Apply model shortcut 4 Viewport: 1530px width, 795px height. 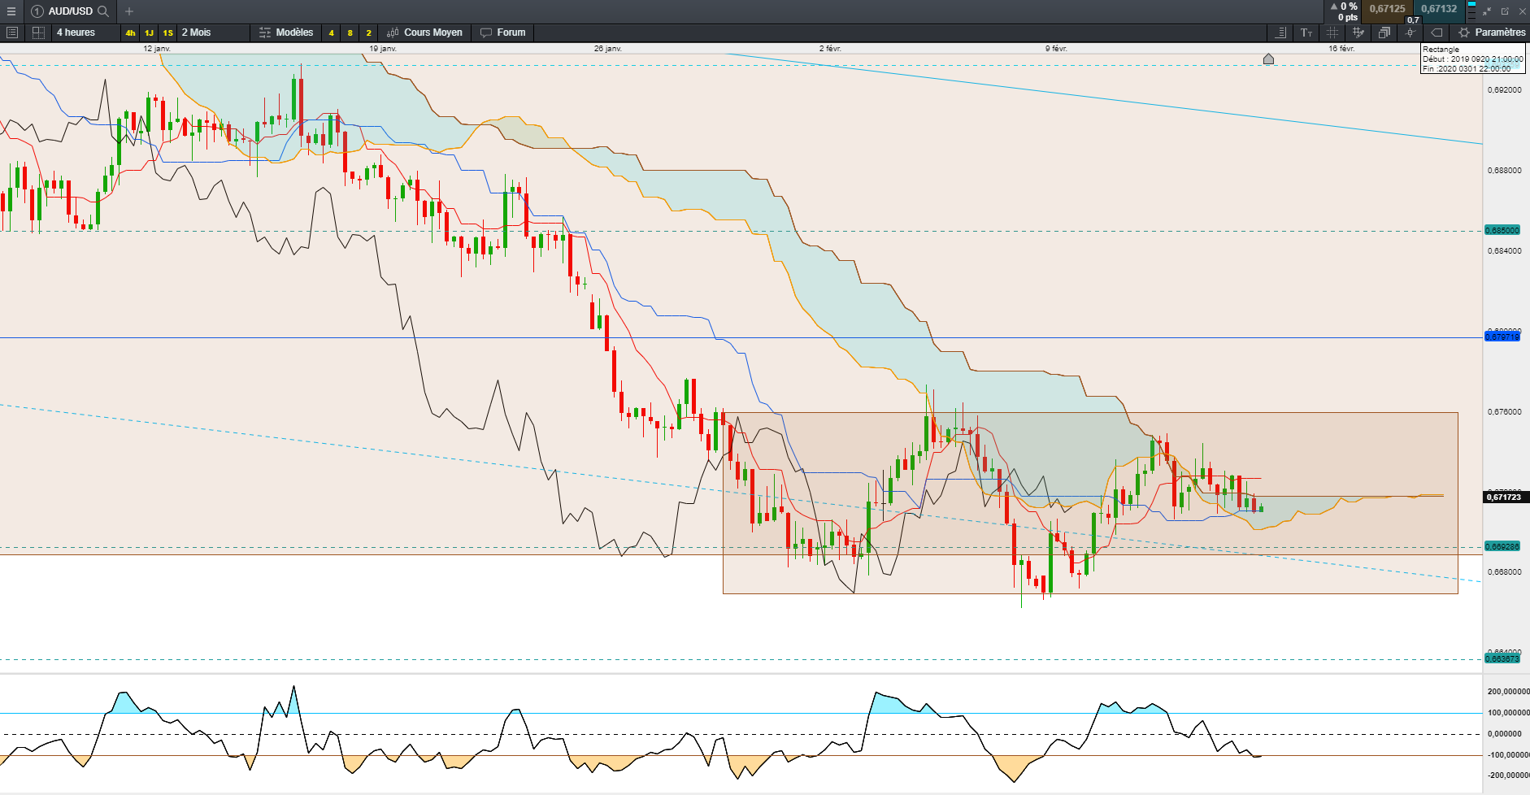point(331,33)
